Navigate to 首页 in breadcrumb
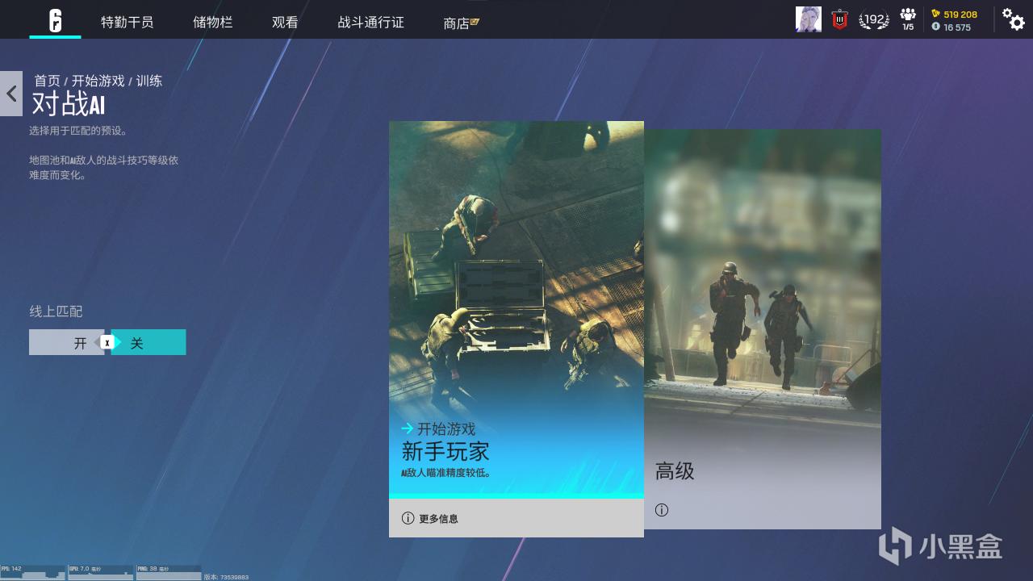Screen dimensions: 1033x581 [x=47, y=81]
